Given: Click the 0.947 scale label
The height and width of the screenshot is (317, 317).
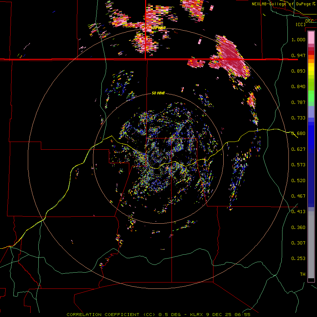Looking at the screenshot, I should (x=298, y=55).
